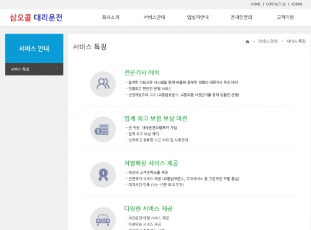Go to HOME link at top
Screen dimensions: 311x230
(x=256, y=4)
